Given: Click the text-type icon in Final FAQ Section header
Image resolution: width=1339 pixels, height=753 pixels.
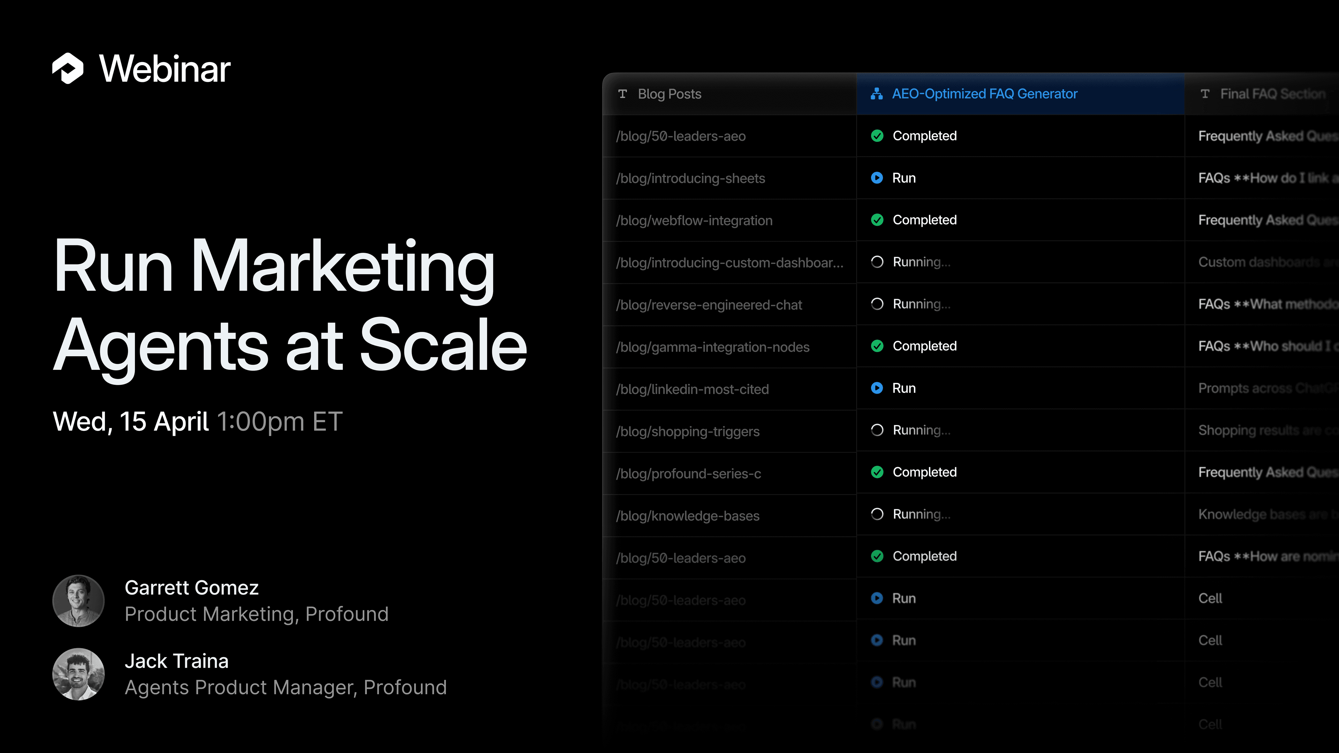Looking at the screenshot, I should [x=1205, y=94].
